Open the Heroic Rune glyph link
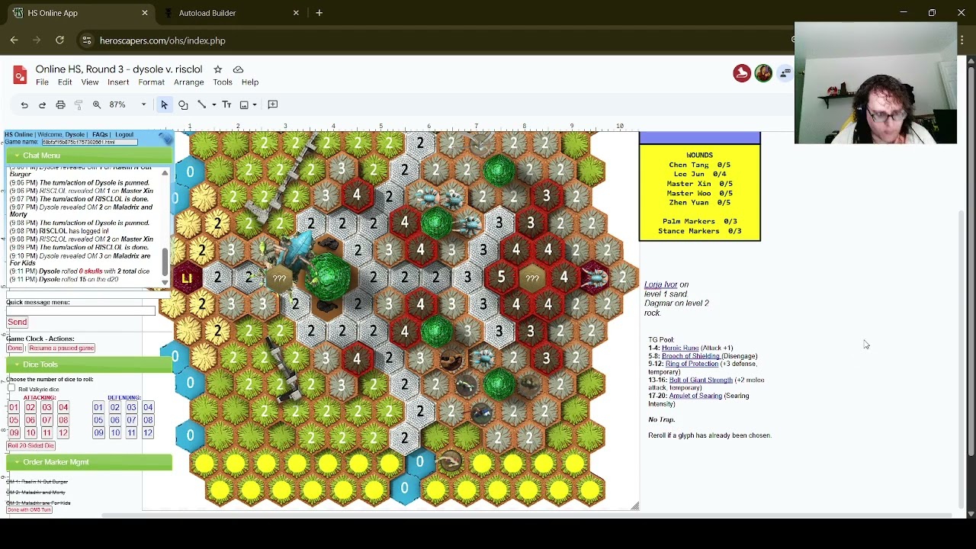976x549 pixels. [x=680, y=348]
